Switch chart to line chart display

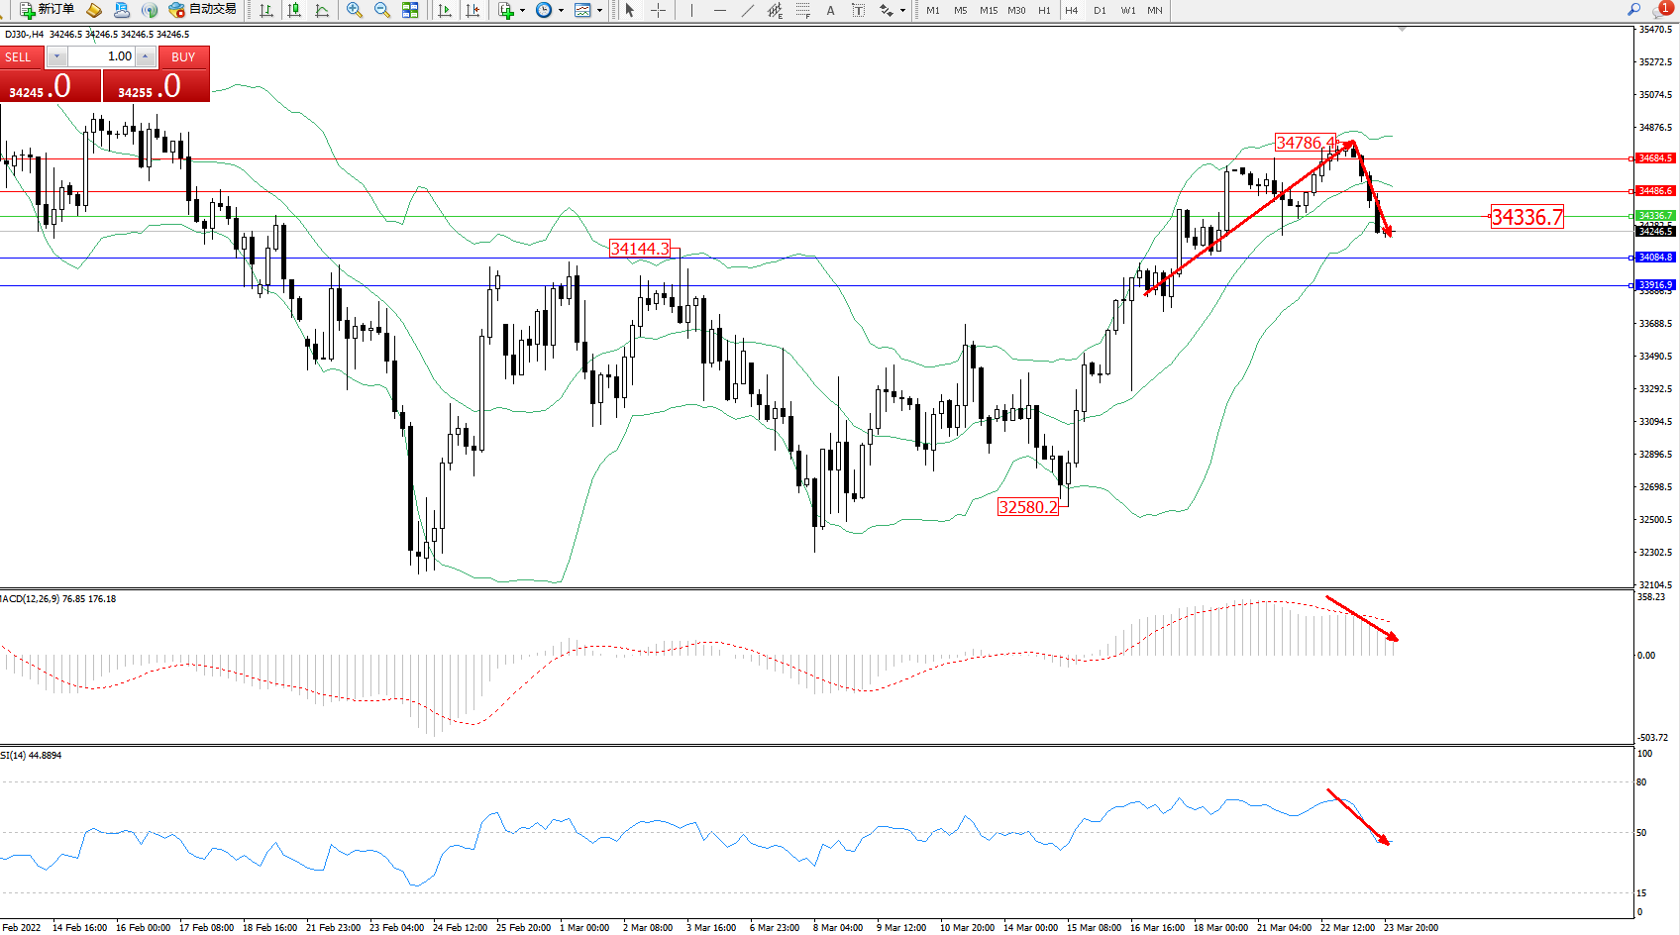click(322, 10)
